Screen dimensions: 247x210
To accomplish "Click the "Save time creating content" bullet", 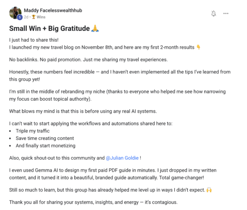I will point(45,138).
